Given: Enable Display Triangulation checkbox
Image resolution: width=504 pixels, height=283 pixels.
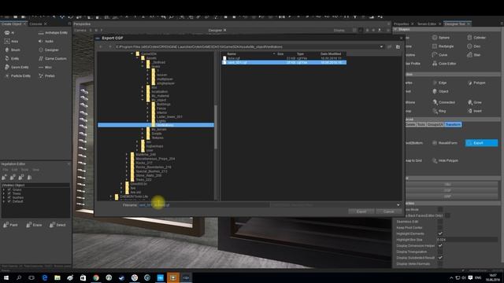Looking at the screenshot, I should 440,252.
